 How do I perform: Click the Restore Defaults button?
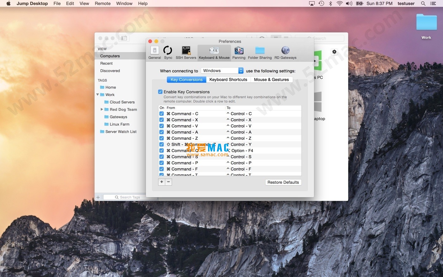[x=283, y=182]
